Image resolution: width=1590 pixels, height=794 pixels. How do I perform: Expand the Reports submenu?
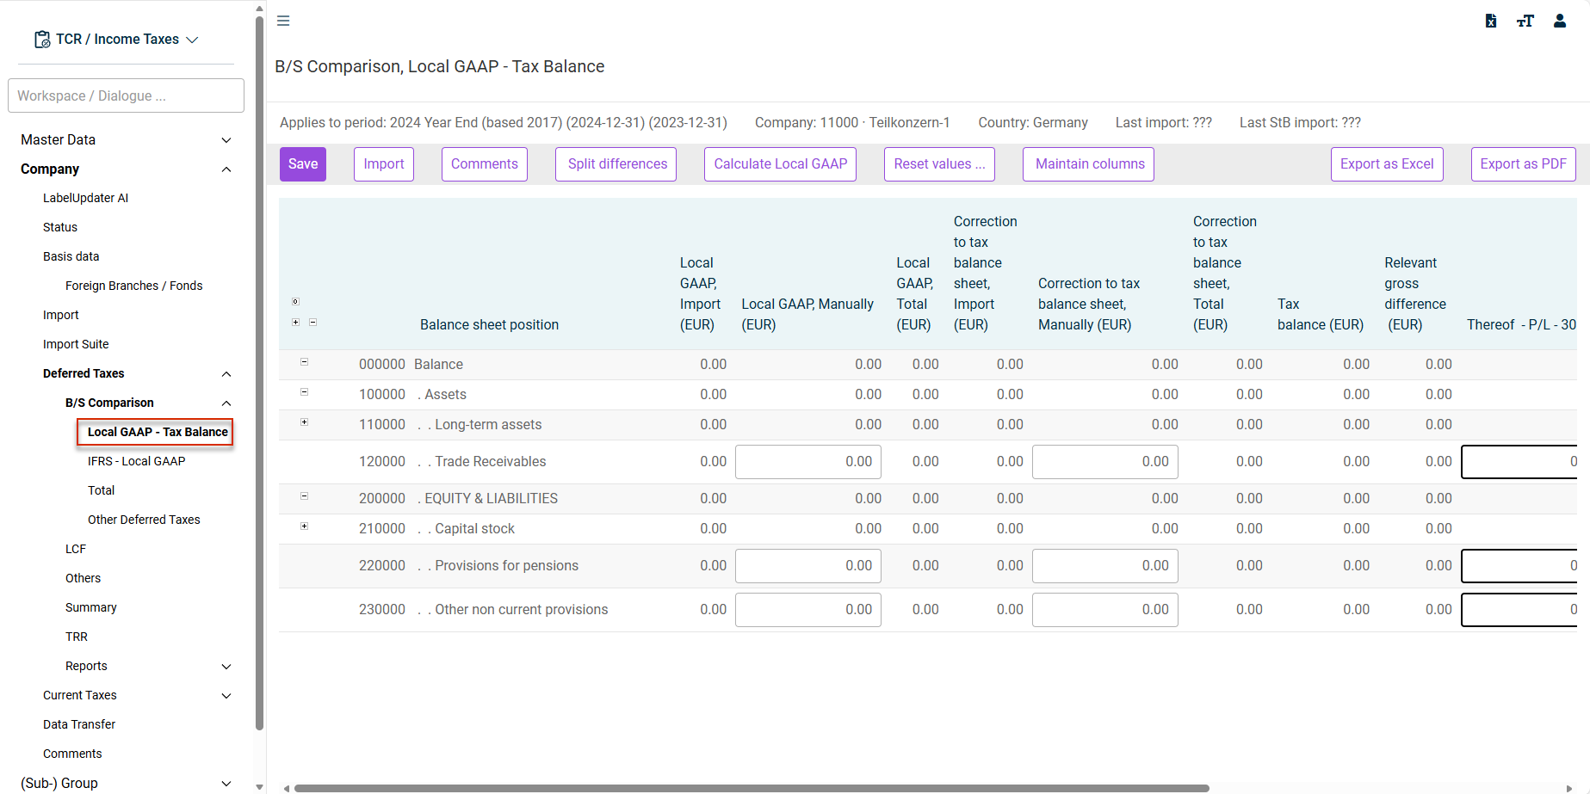point(226,667)
